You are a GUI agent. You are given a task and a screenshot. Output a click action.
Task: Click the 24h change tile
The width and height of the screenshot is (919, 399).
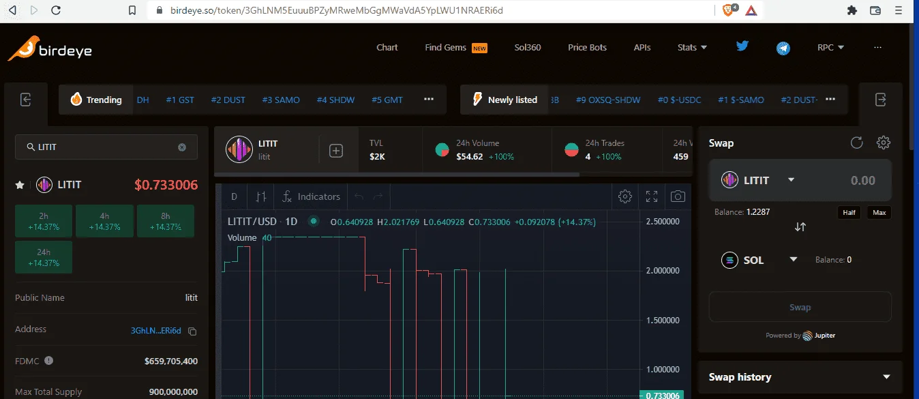(x=44, y=256)
